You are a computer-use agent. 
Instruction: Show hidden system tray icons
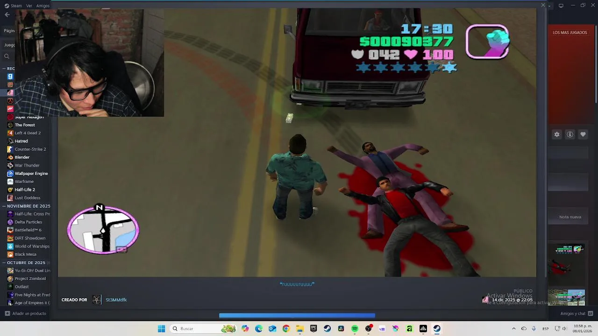point(513,329)
